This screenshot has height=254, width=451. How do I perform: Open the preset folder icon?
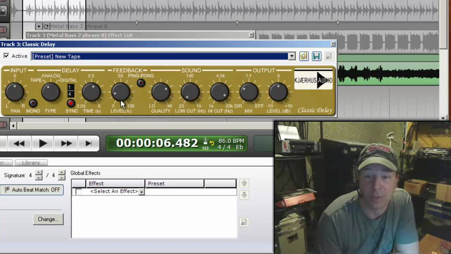pos(304,56)
